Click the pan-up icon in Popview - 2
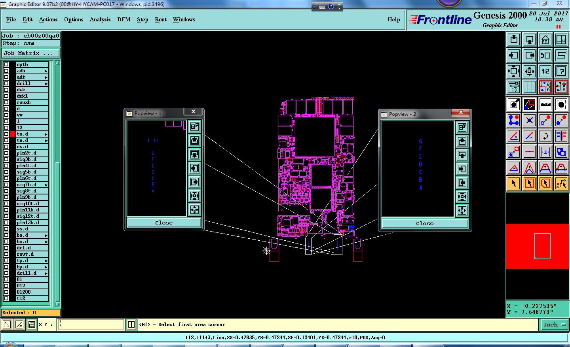Screen dimensions: 570x347 click(x=462, y=141)
